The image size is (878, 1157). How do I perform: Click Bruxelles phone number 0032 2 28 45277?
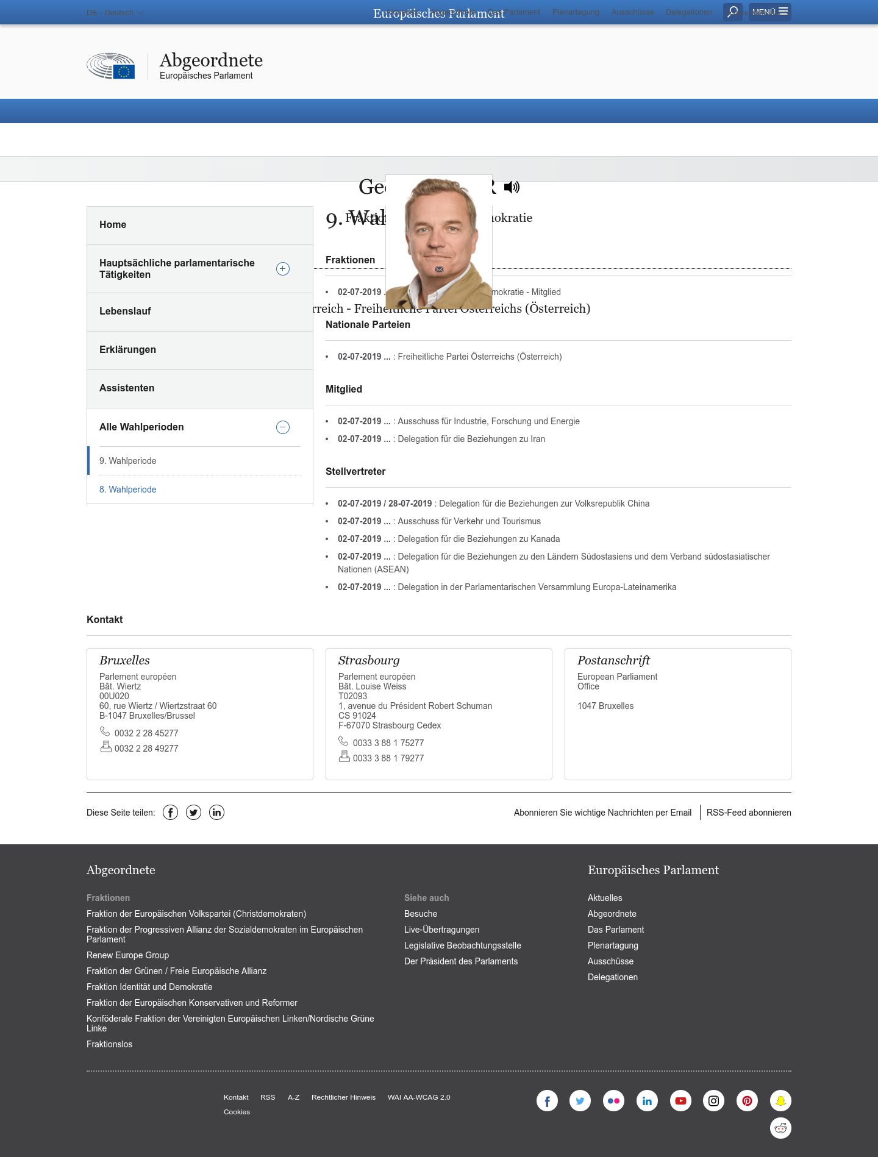(x=146, y=733)
